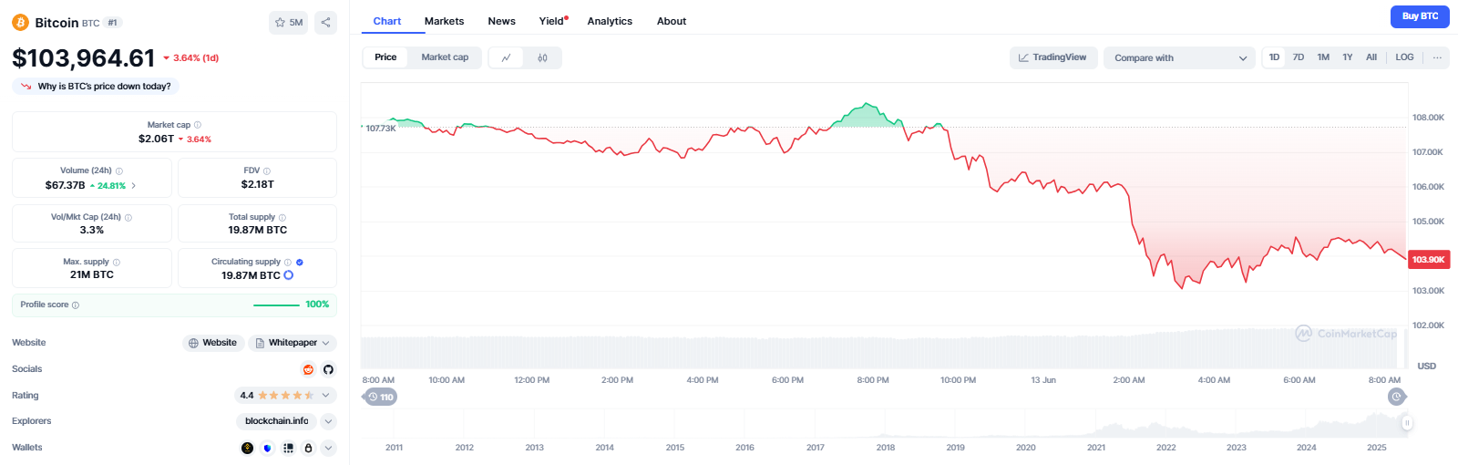Open the chart more options ellipsis

point(1437,57)
